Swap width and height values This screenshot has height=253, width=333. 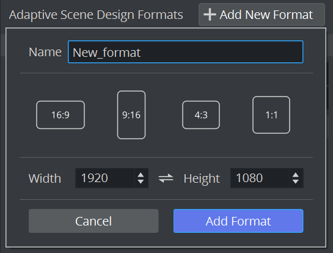coord(166,178)
